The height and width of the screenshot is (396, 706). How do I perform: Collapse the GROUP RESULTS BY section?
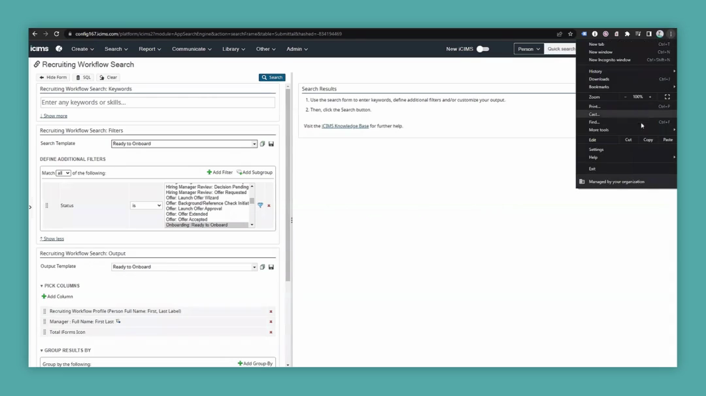coord(65,350)
